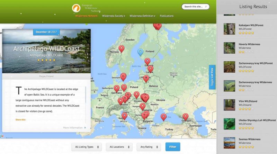Click the Soomaa Wilderness thumbnail
This screenshot has width=277, height=154.
229,143
